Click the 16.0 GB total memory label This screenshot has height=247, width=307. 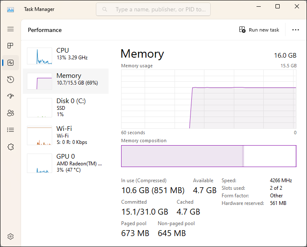pyautogui.click(x=285, y=56)
